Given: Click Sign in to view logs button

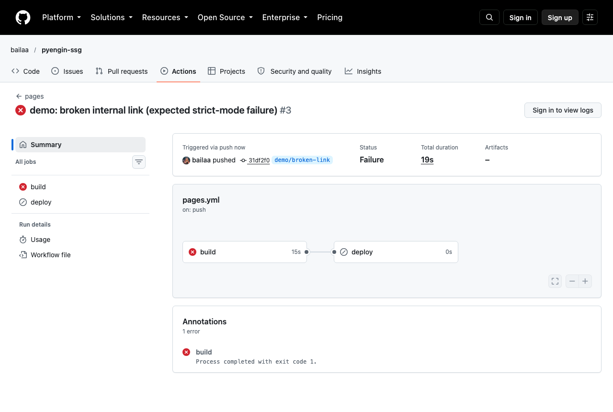Looking at the screenshot, I should (x=563, y=110).
